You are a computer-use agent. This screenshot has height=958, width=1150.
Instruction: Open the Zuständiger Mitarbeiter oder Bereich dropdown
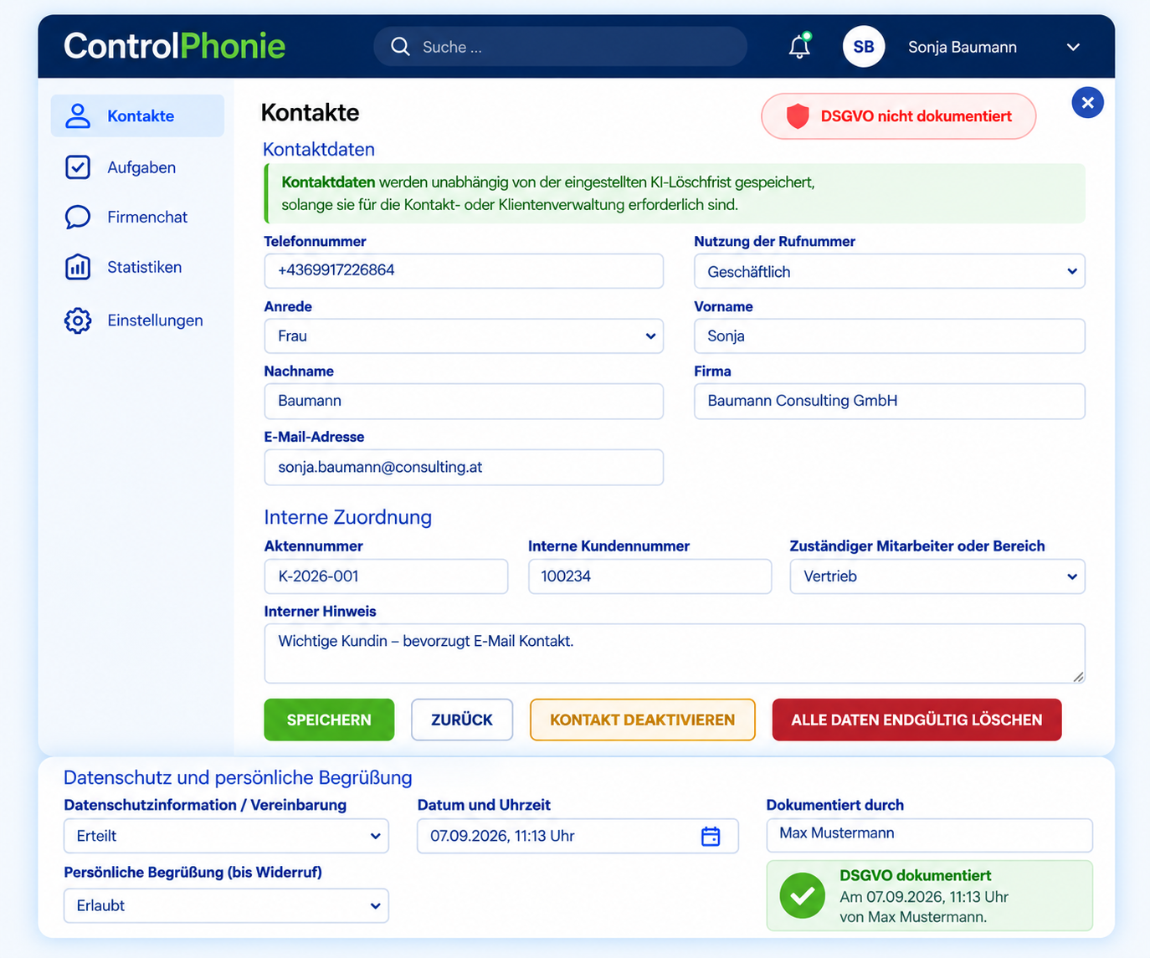click(x=937, y=576)
